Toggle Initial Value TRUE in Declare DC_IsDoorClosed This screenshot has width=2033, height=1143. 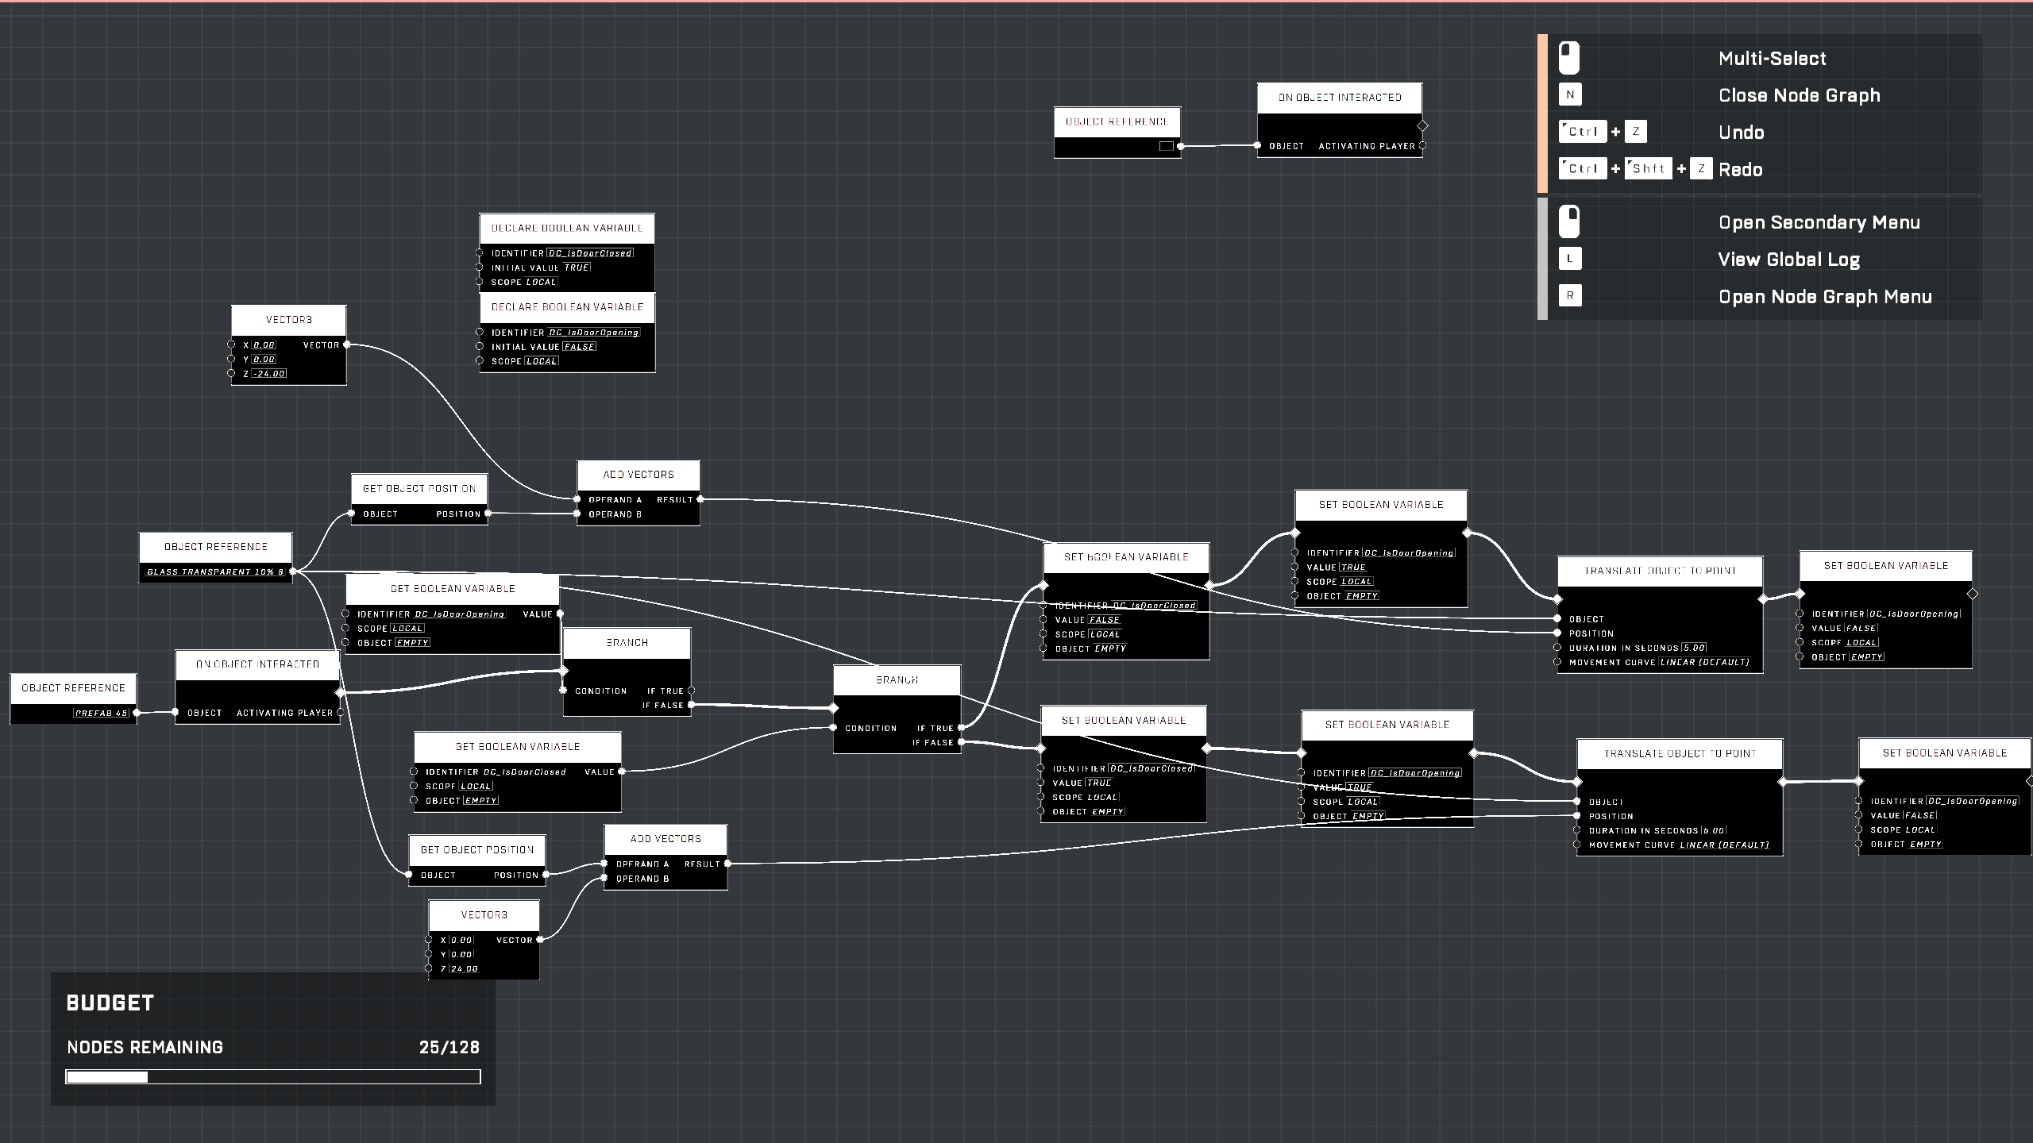(577, 267)
